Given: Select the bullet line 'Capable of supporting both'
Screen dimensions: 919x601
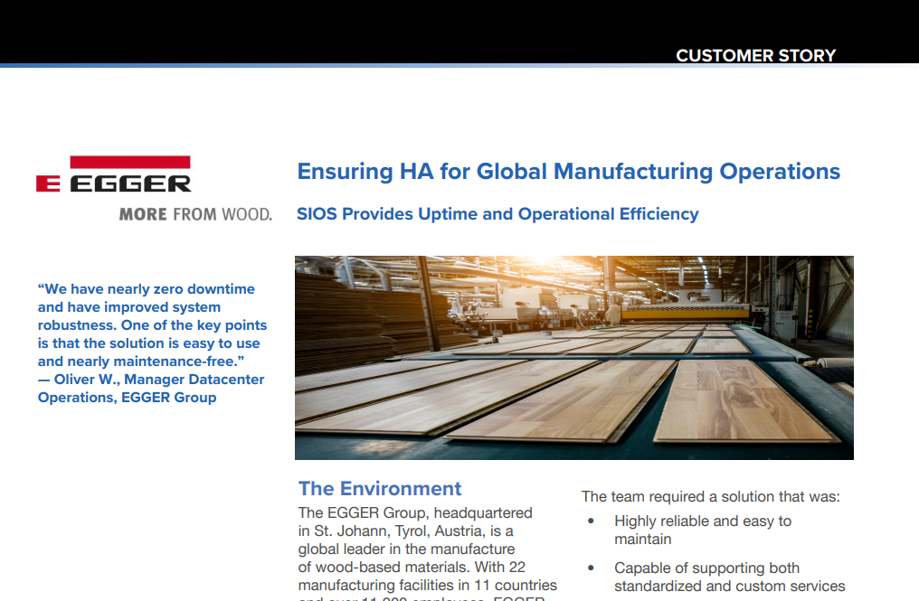Looking at the screenshot, I should 706,568.
